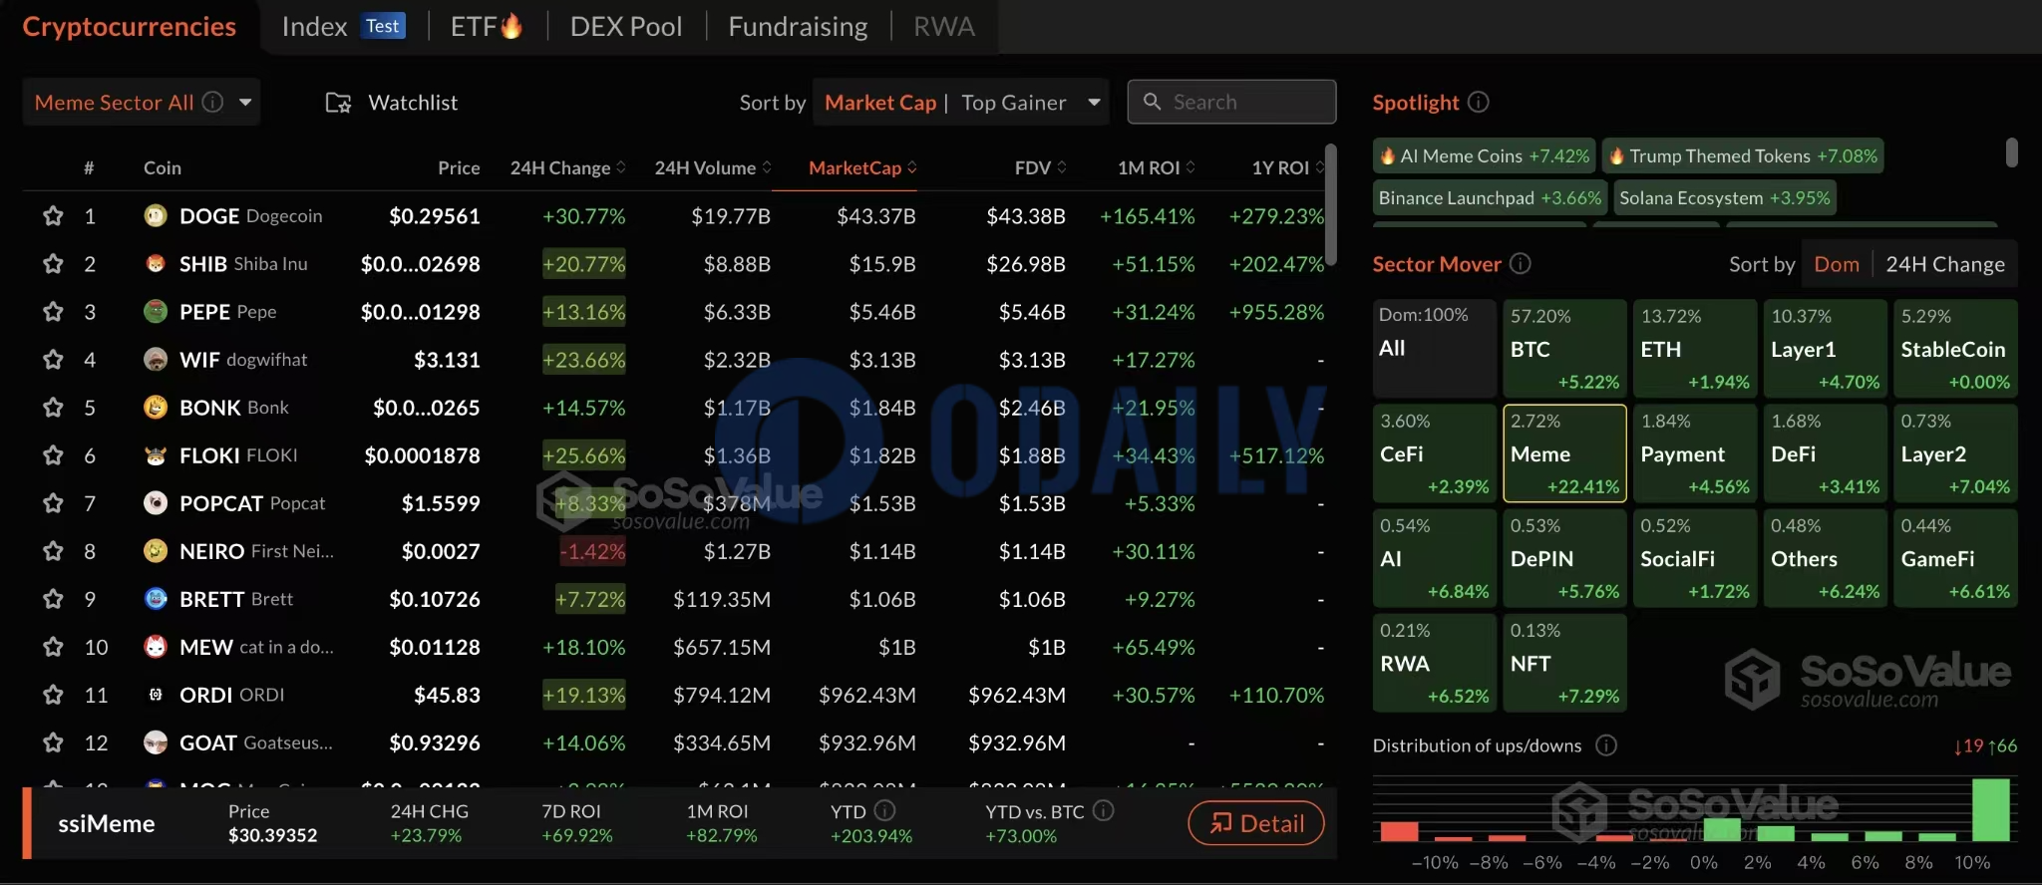Star the BONK coin row
2042x885 pixels.
click(53, 408)
